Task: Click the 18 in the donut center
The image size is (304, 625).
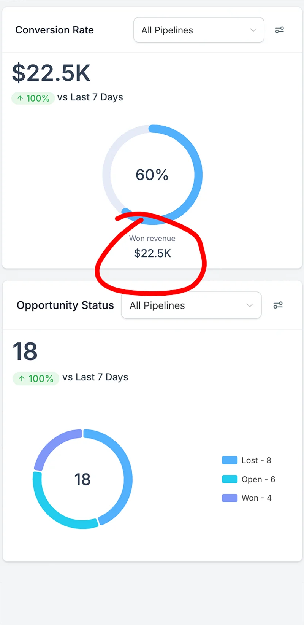Action: (82, 479)
